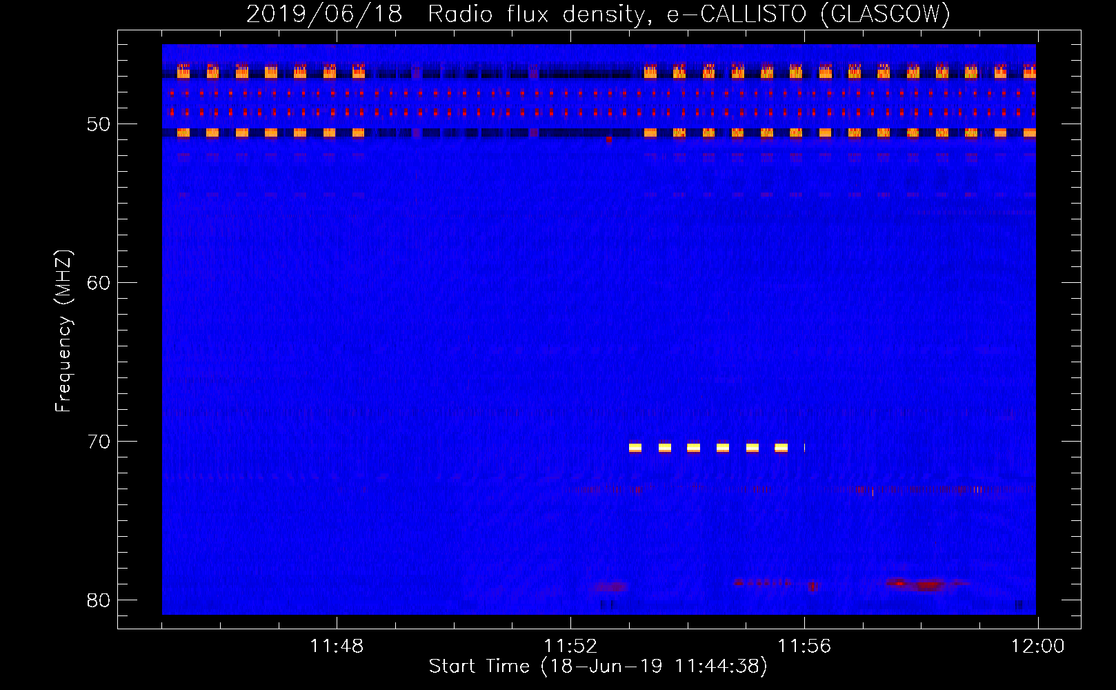Click the 60 frequency tick label

(x=99, y=283)
